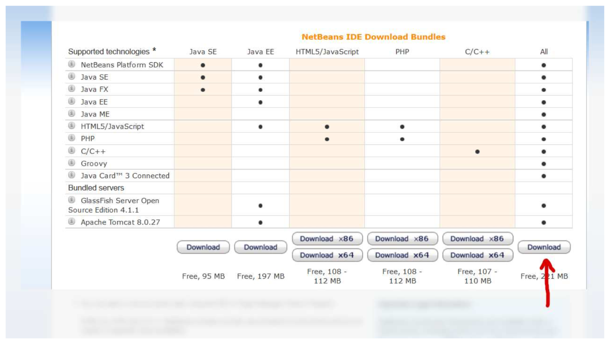Click the 'All' column header
This screenshot has width=611, height=344.
click(x=544, y=52)
